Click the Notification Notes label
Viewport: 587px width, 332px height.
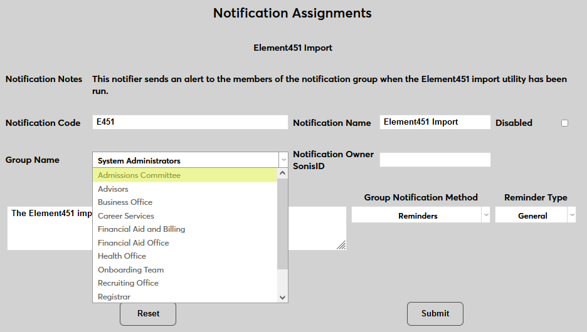(44, 80)
